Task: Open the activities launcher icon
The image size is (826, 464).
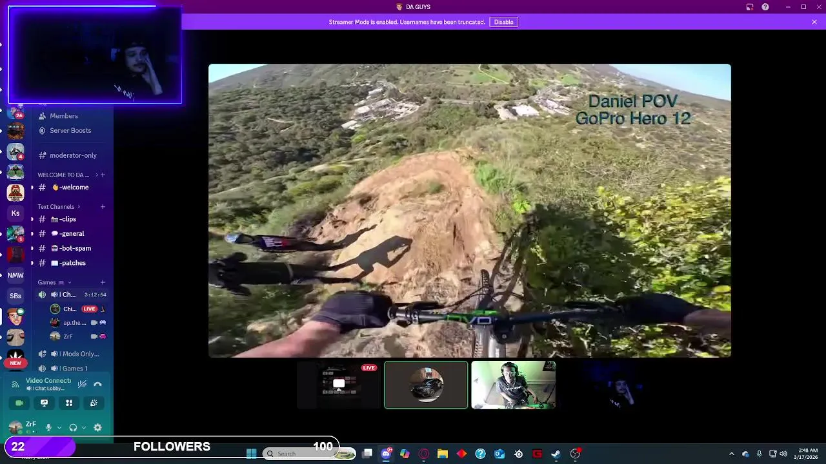Action: click(x=69, y=403)
